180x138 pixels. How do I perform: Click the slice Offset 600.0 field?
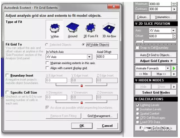(161, 36)
